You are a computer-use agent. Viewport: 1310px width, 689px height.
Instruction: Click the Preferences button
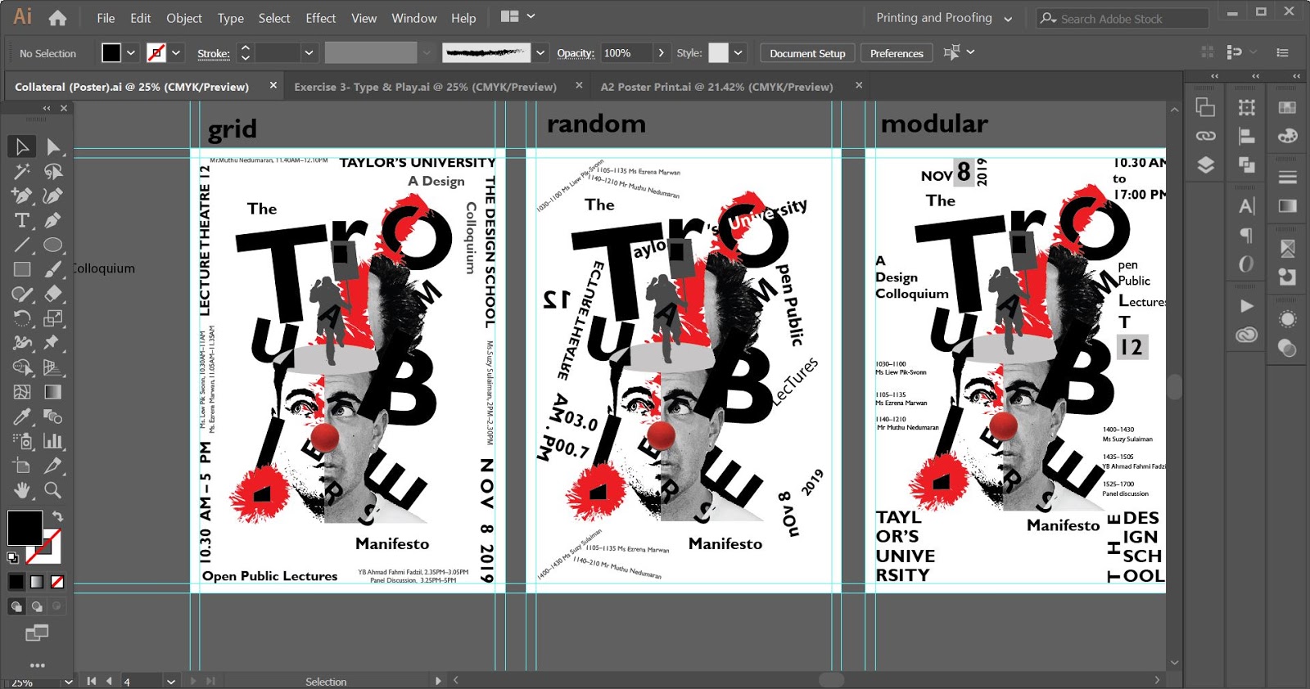[897, 53]
